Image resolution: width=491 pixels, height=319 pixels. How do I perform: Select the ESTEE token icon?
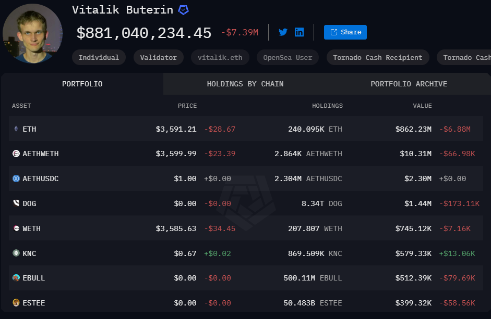14,302
